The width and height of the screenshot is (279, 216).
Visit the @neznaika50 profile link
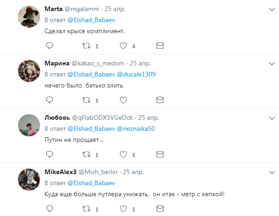[137, 128]
